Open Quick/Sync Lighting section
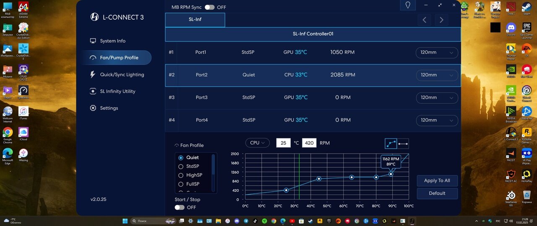 click(x=122, y=74)
